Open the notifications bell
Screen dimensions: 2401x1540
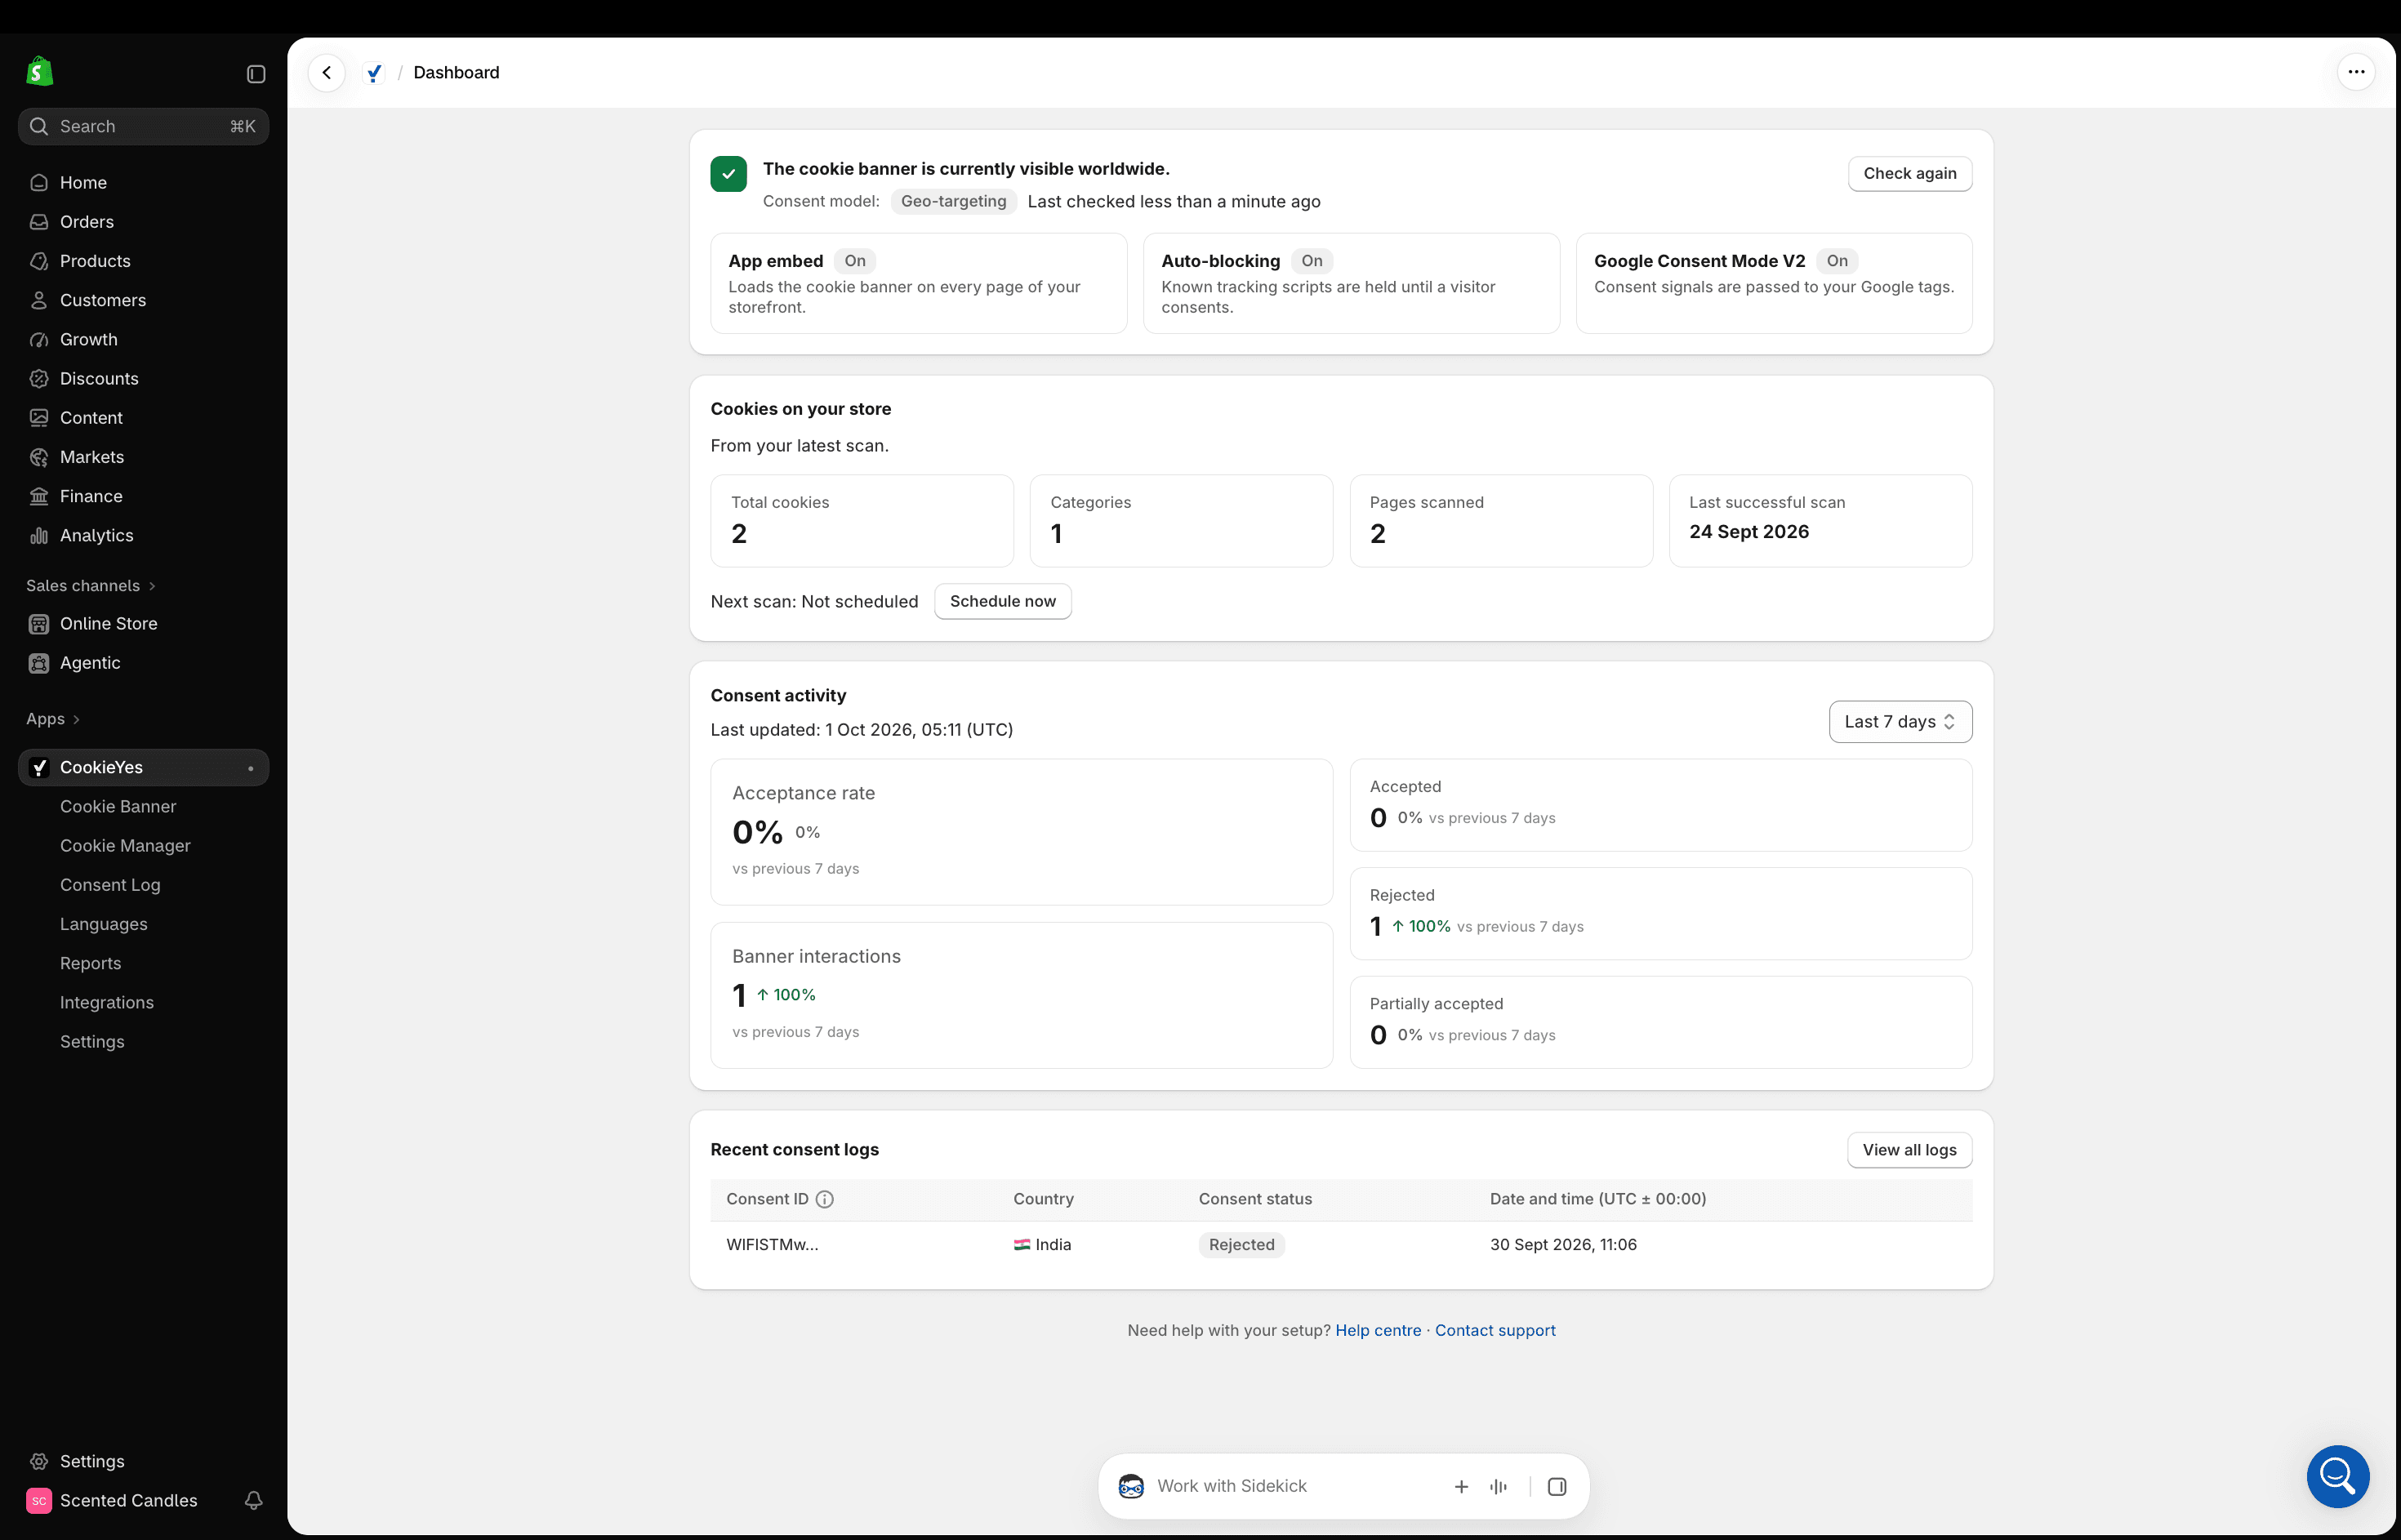tap(254, 1500)
